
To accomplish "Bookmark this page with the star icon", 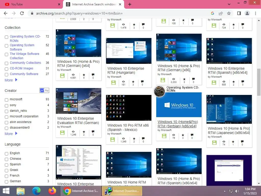I will click(229, 13).
